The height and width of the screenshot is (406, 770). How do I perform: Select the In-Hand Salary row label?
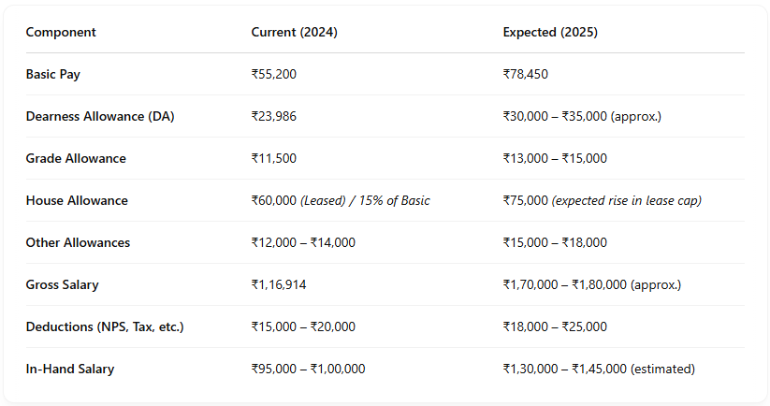pyautogui.click(x=70, y=370)
